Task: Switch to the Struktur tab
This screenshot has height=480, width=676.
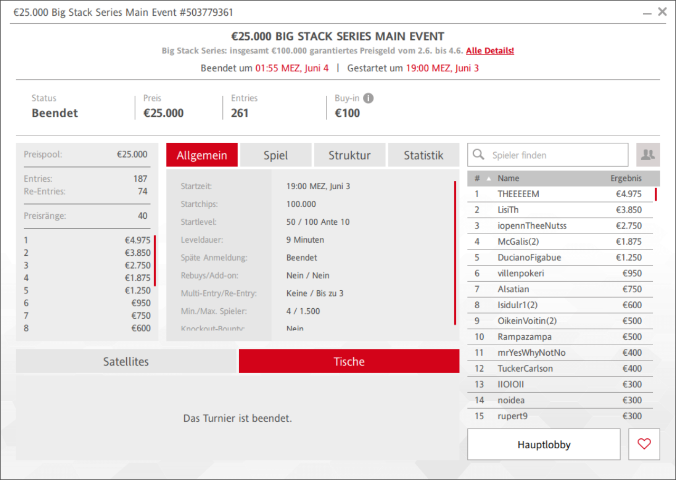Action: coord(350,155)
